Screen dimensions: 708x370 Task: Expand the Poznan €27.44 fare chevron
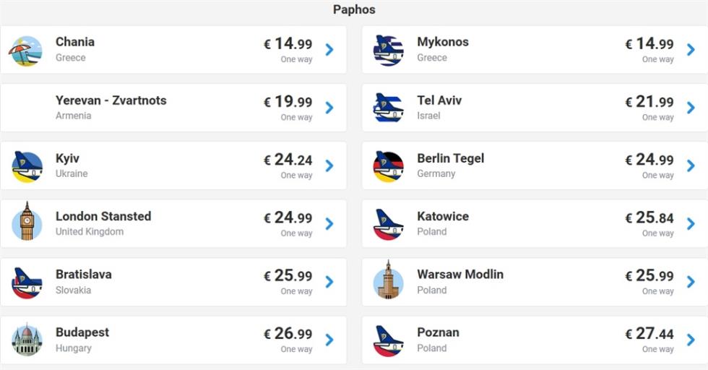[x=691, y=340]
